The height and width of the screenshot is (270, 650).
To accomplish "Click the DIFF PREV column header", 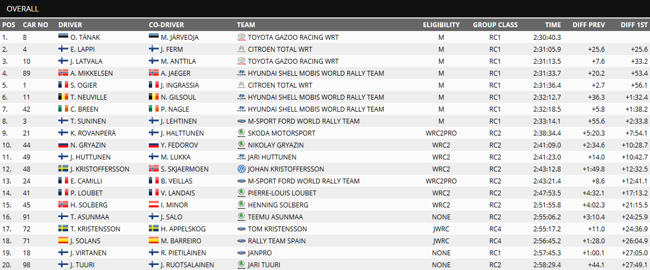I will pyautogui.click(x=588, y=25).
